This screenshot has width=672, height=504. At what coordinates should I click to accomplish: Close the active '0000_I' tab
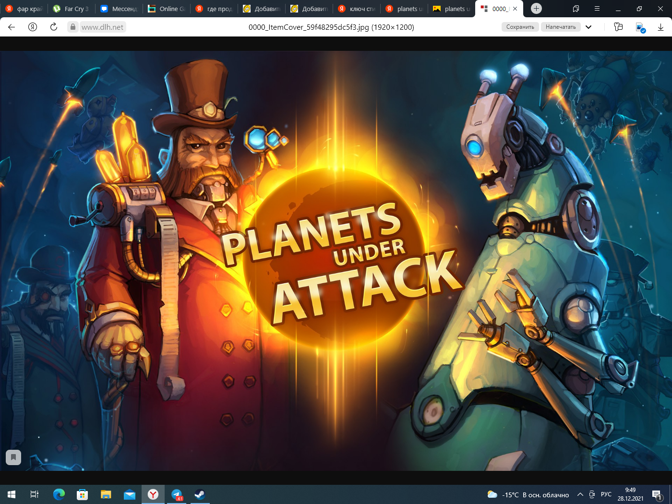coord(515,9)
